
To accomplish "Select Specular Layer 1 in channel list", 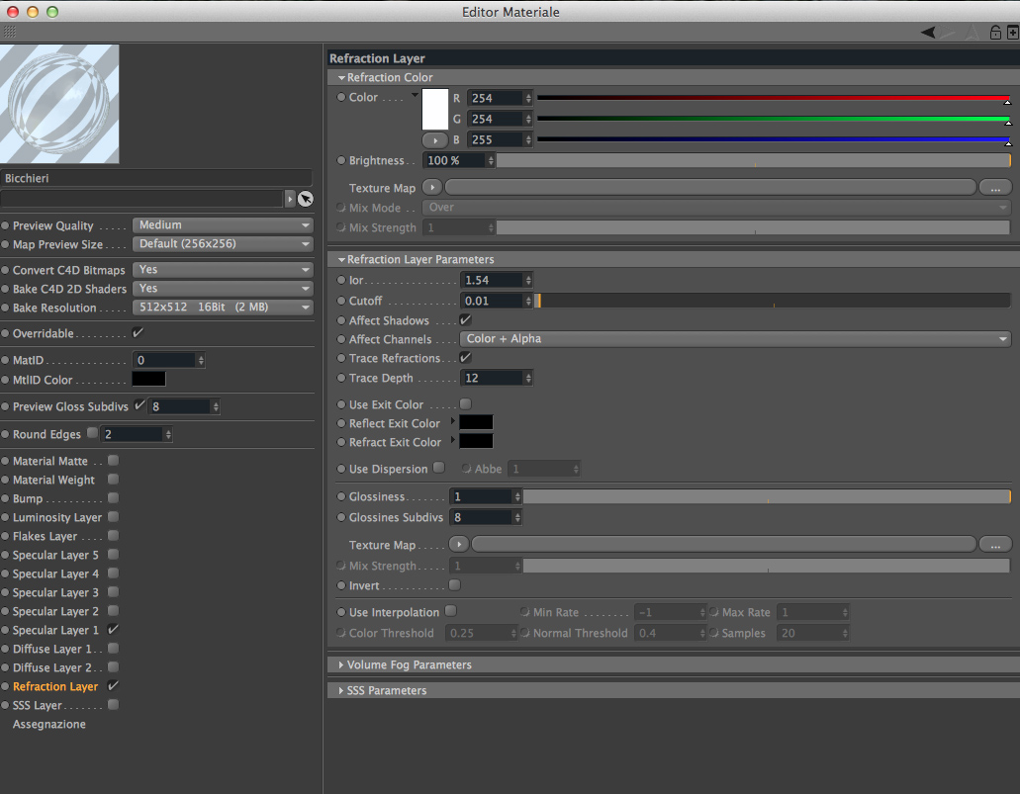I will click(56, 630).
